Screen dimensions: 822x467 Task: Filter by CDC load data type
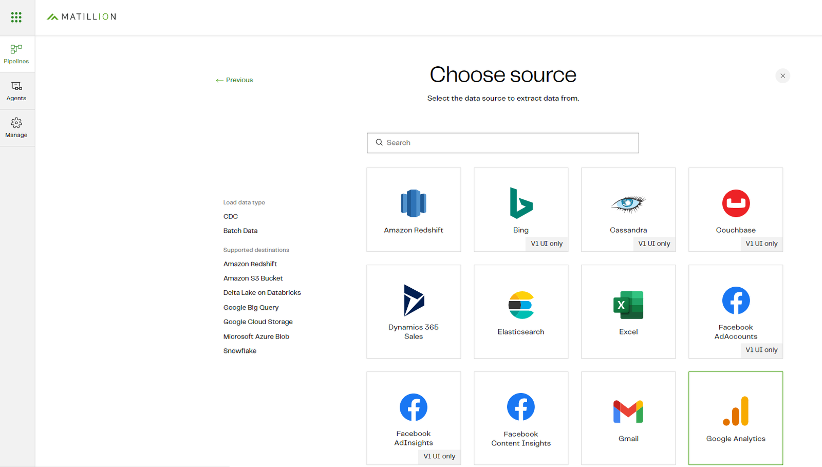pos(231,216)
